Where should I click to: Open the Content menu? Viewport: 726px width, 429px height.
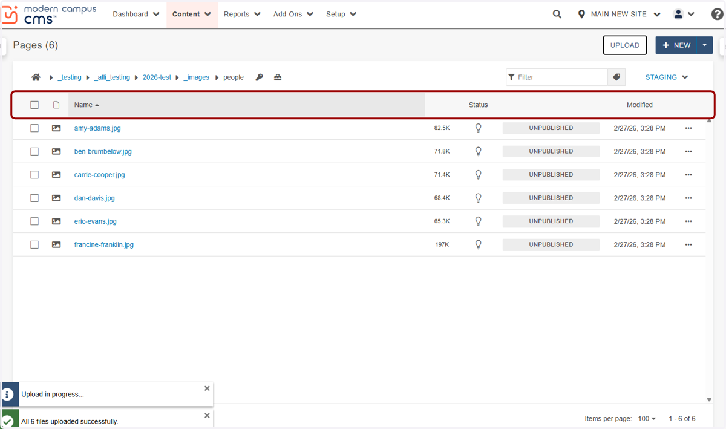pyautogui.click(x=192, y=14)
